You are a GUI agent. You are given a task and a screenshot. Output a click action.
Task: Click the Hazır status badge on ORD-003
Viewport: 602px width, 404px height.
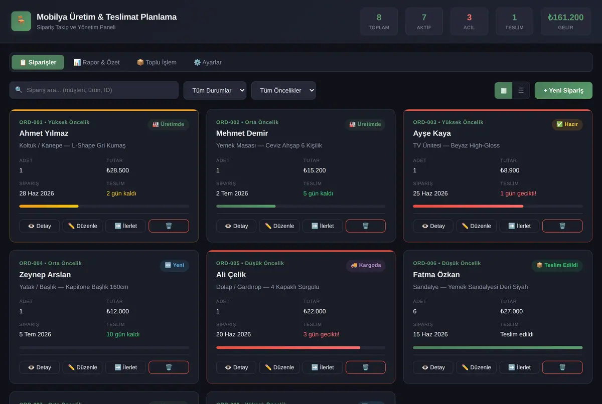pos(567,124)
